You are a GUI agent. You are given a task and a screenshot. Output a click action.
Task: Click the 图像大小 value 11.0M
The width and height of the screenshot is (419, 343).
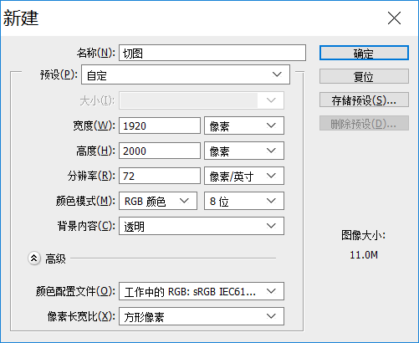364,255
